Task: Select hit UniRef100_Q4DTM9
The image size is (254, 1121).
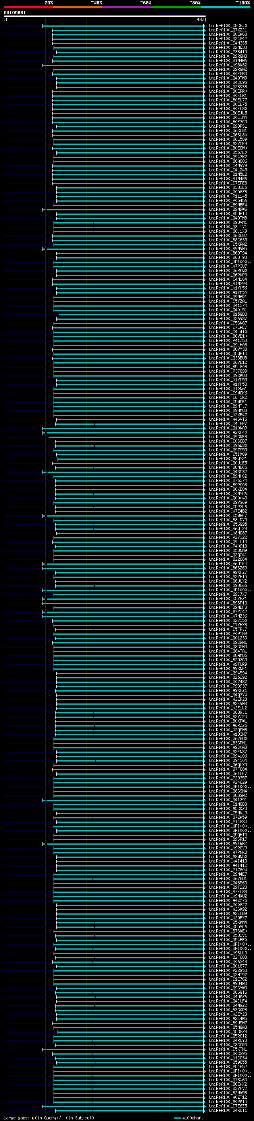Action: [x=227, y=78]
